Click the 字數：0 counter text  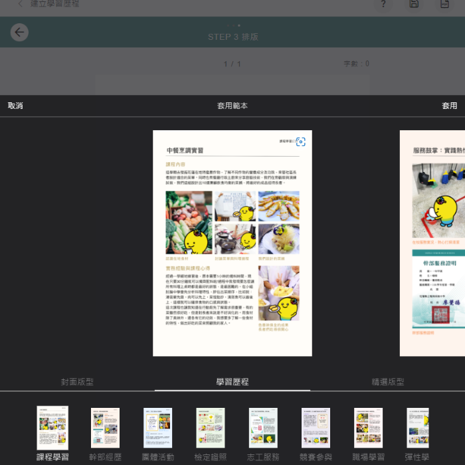tap(357, 64)
